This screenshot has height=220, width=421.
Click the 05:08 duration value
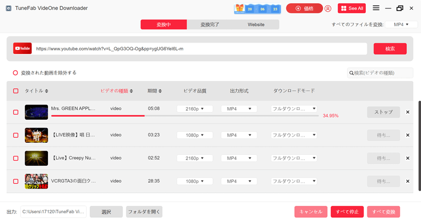(154, 109)
